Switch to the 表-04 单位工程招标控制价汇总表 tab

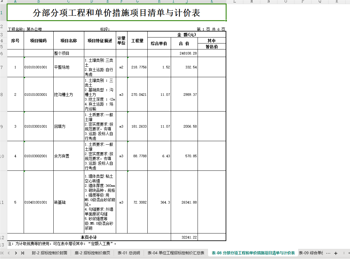pyautogui.click(x=176, y=253)
